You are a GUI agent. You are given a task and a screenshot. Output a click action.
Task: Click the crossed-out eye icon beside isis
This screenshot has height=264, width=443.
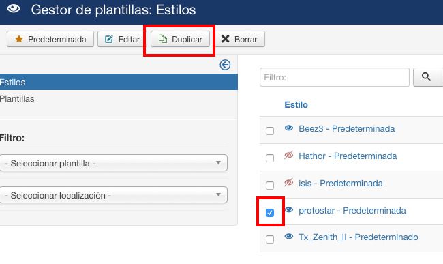point(289,183)
